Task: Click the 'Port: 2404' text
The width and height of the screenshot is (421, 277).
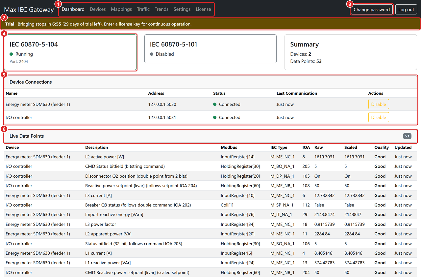Action: pyautogui.click(x=19, y=61)
